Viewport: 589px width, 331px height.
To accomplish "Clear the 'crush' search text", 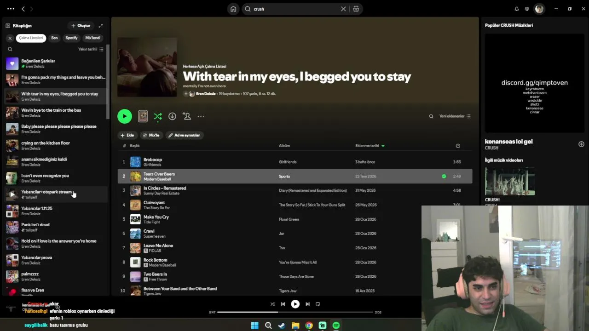I will [x=343, y=9].
